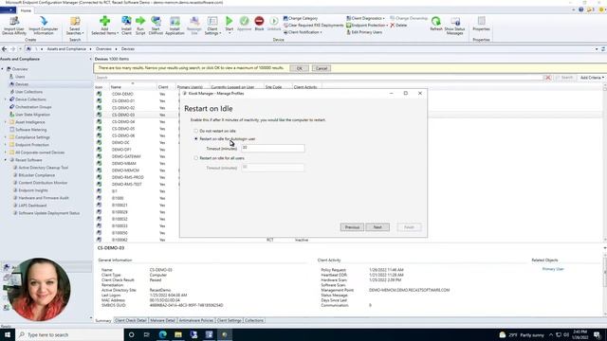Select Orchestration Groups tree node
Screen dimensions: 607x341
click(x=33, y=107)
